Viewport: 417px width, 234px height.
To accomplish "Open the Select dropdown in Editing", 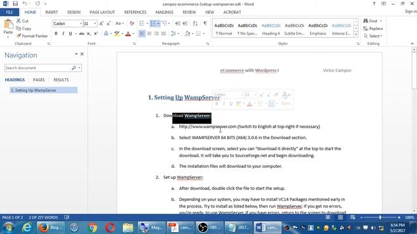I will pyautogui.click(x=373, y=36).
